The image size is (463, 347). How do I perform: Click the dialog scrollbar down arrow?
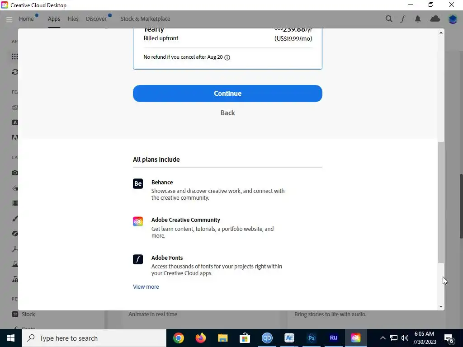(x=441, y=307)
